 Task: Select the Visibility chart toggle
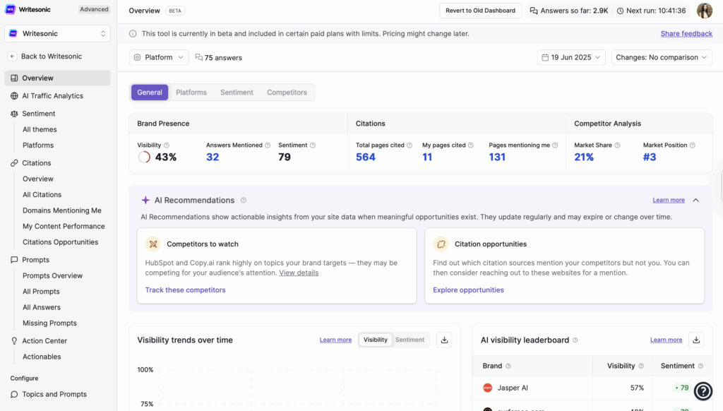(x=375, y=340)
